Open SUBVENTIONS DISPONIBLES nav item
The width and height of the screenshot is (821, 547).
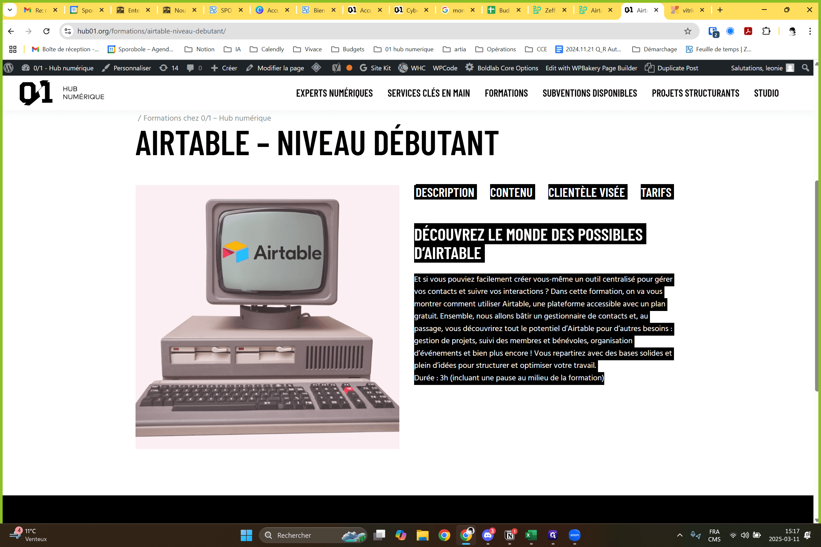pyautogui.click(x=589, y=93)
